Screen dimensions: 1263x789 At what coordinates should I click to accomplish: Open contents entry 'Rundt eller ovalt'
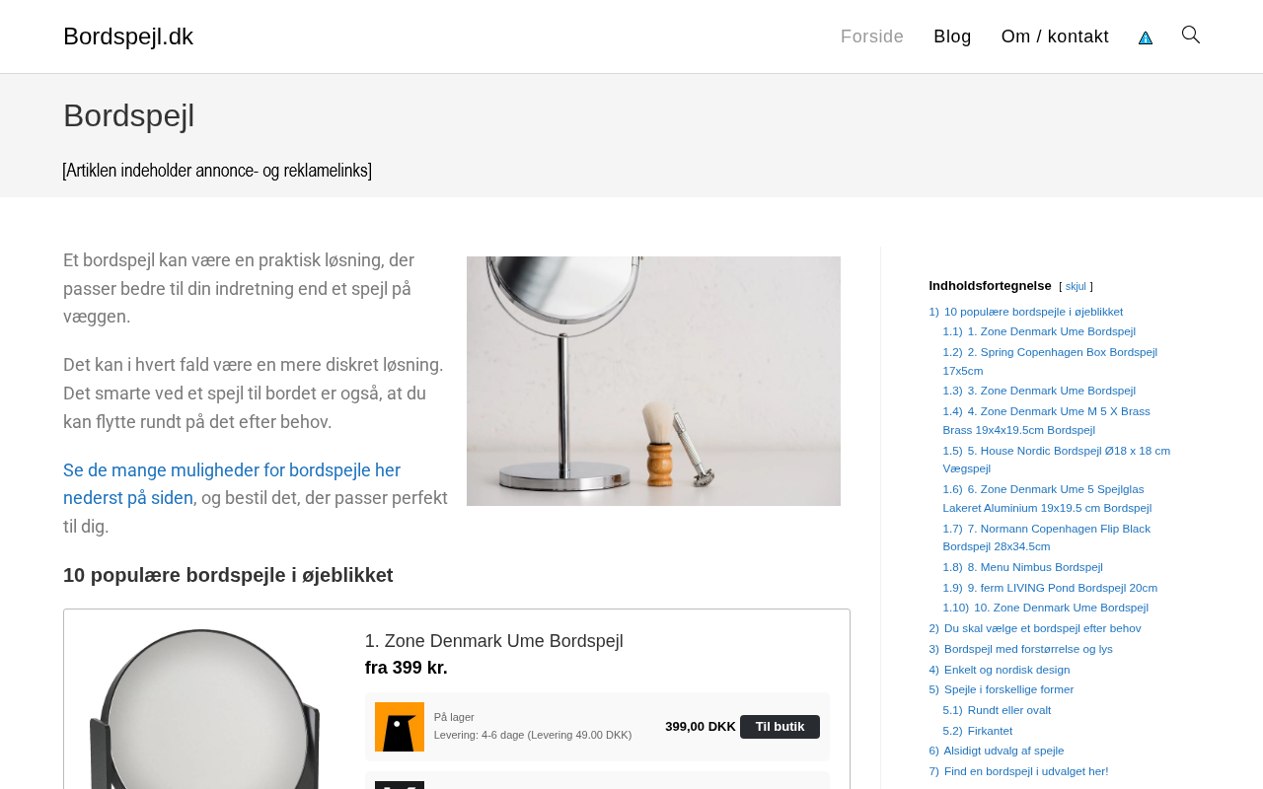1008,710
